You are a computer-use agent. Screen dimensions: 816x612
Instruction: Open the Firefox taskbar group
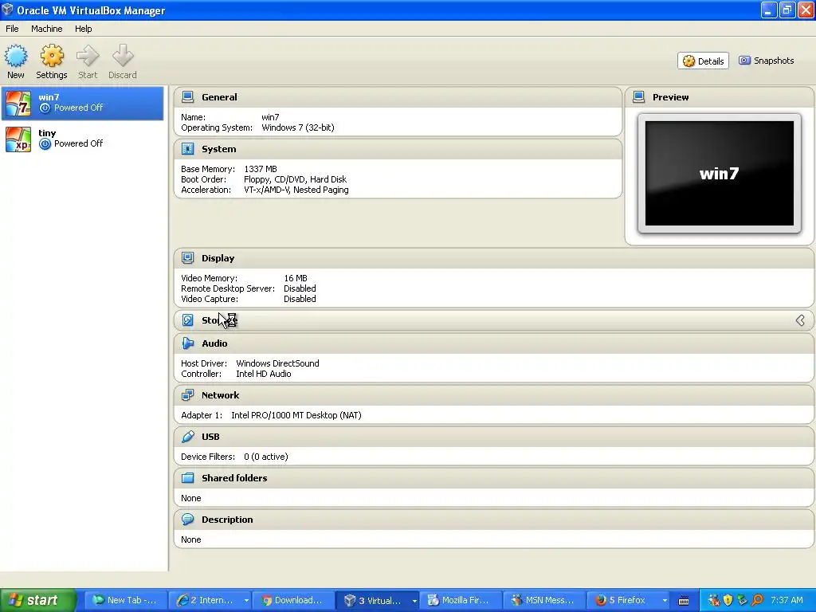click(630, 601)
